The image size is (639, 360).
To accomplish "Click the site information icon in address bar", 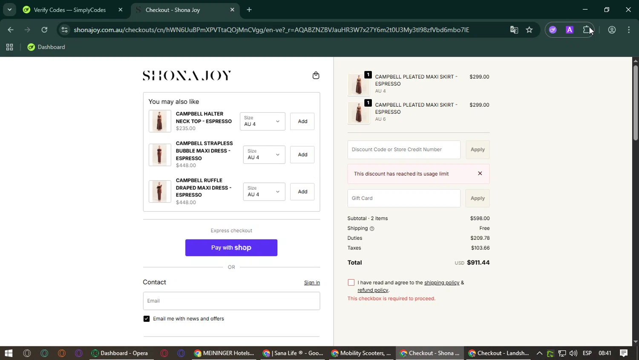I will coord(64,30).
